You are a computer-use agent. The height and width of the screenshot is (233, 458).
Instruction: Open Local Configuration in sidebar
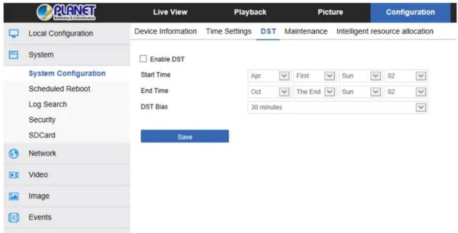pos(67,34)
